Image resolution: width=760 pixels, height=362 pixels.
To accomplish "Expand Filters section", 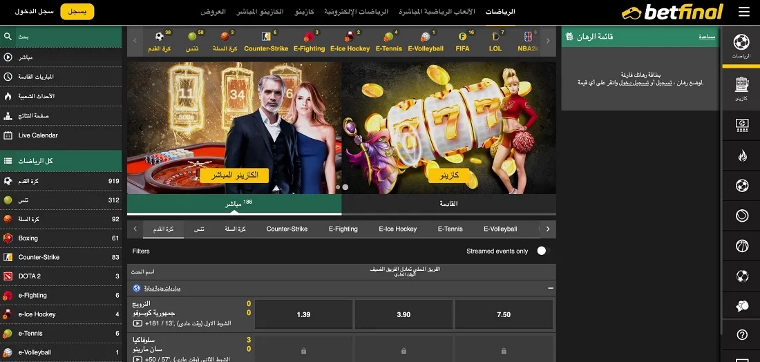I will pyautogui.click(x=141, y=251).
